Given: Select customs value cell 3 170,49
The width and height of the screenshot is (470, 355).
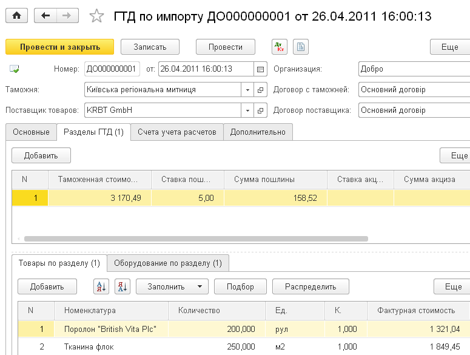Looking at the screenshot, I should 99,198.
